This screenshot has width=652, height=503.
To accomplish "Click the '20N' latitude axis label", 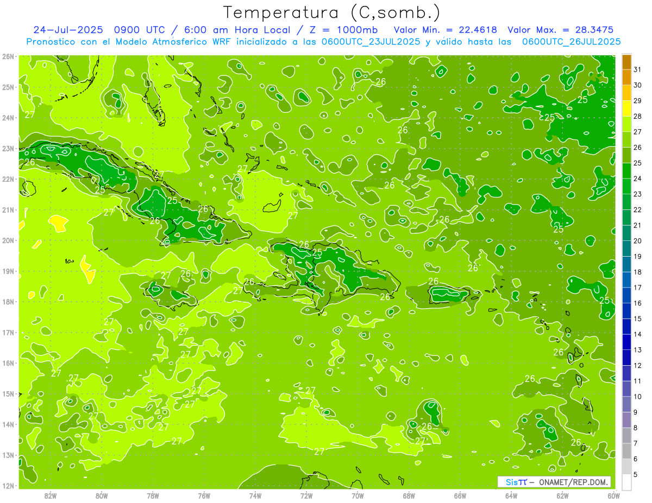I will point(8,240).
